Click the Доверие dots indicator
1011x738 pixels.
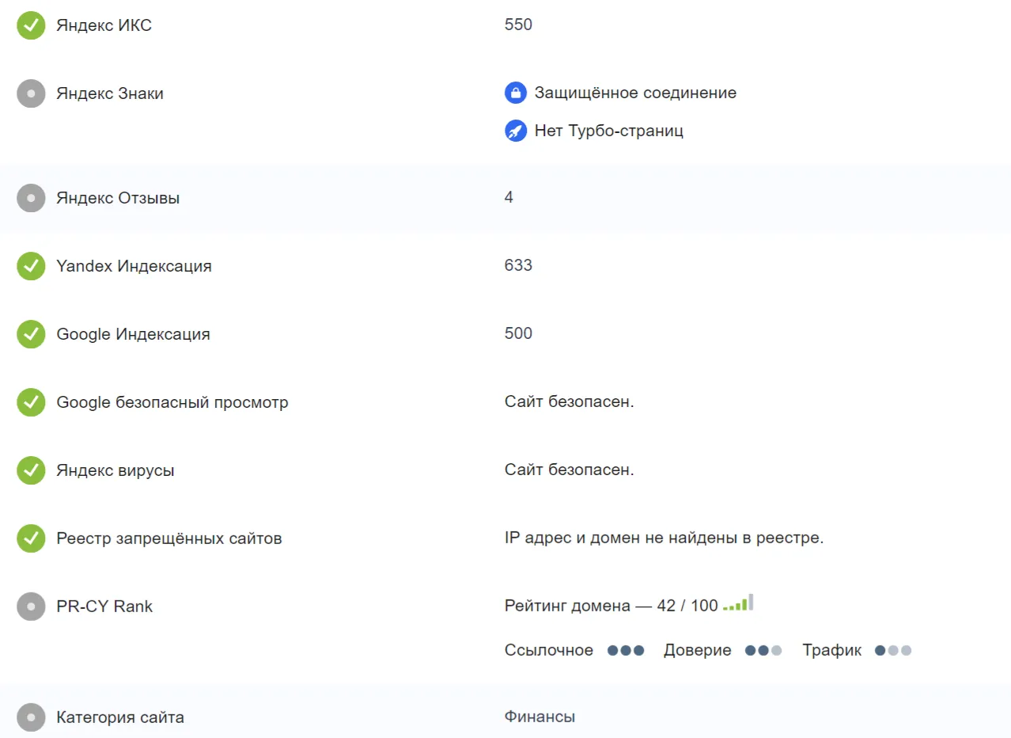(763, 651)
